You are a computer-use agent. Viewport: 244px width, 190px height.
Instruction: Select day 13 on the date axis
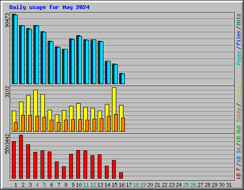tap(100, 185)
